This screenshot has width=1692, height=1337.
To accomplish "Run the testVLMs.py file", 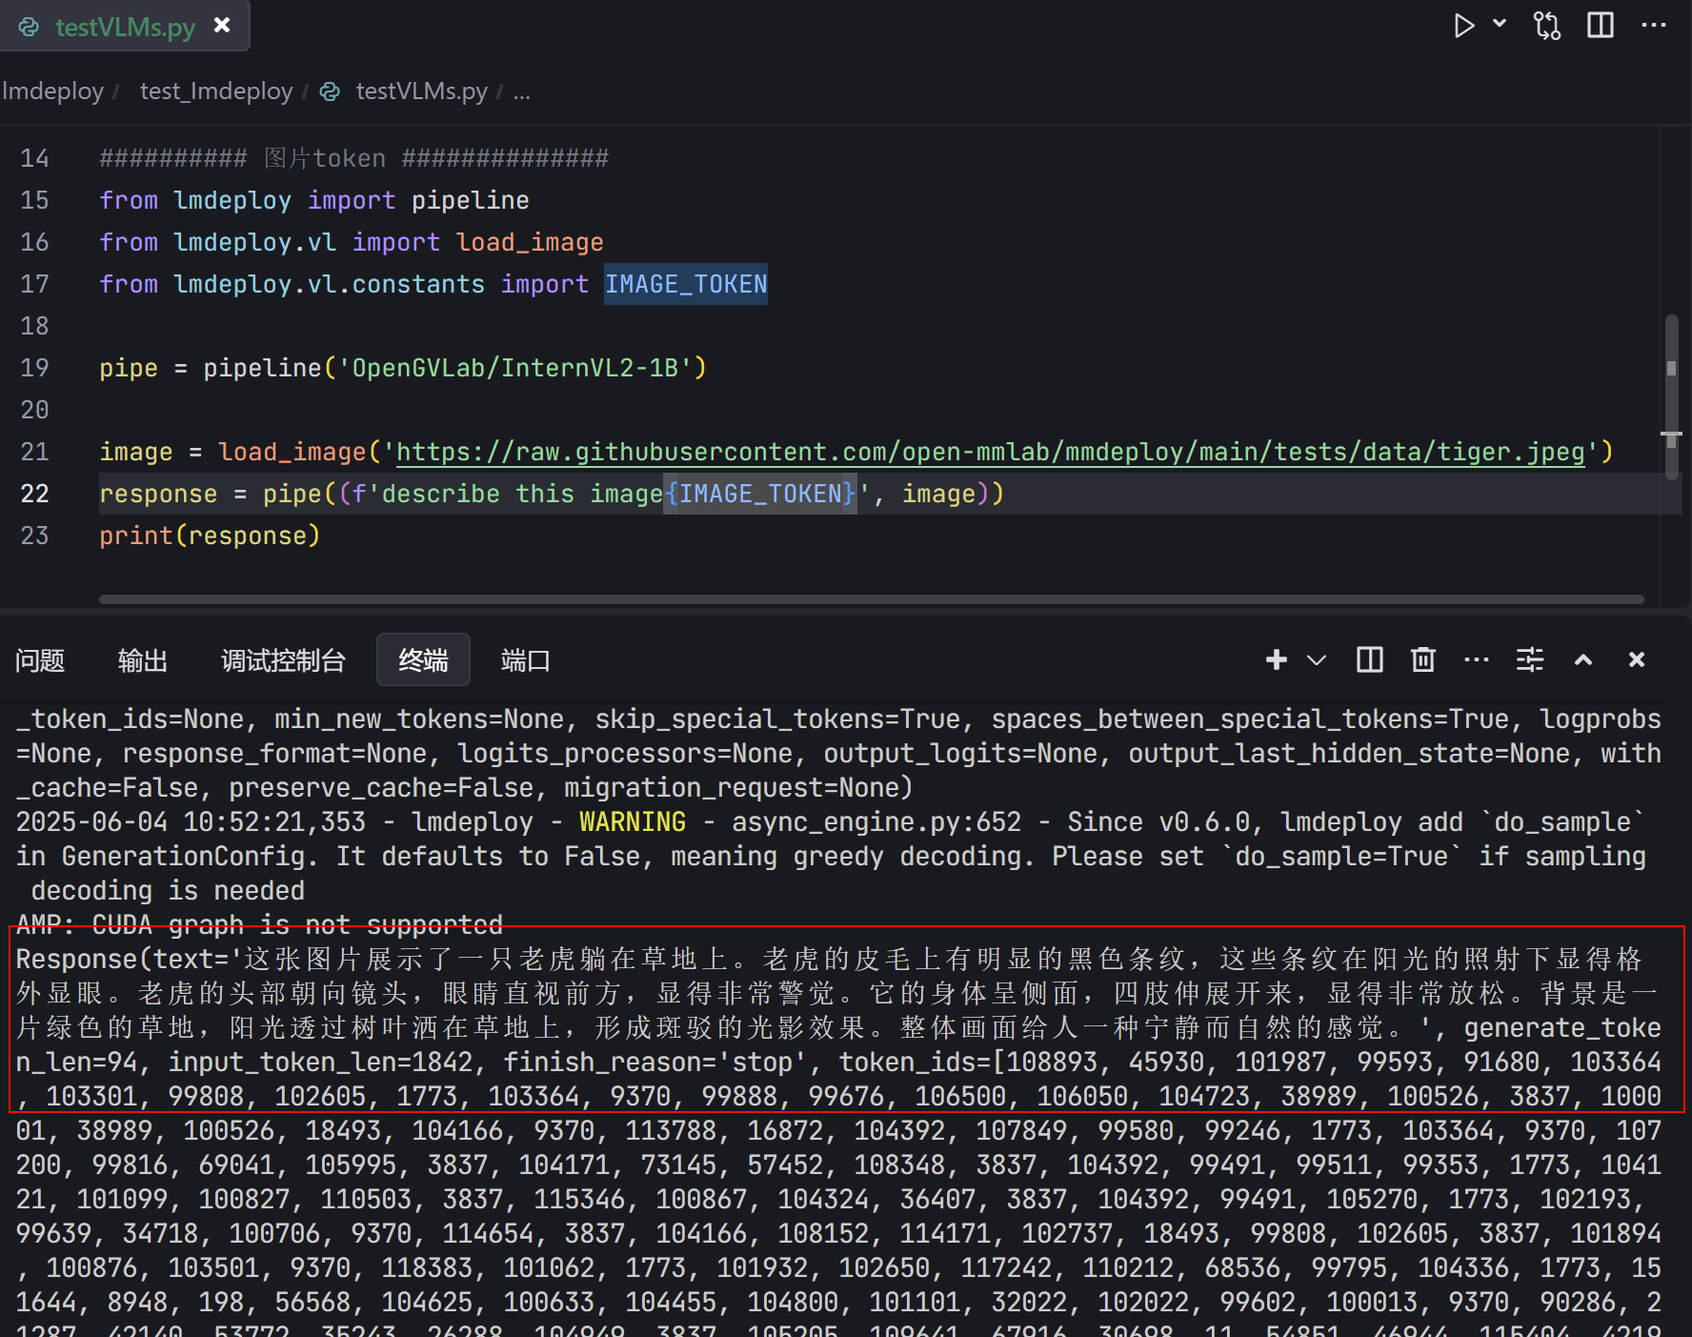I will [1465, 26].
